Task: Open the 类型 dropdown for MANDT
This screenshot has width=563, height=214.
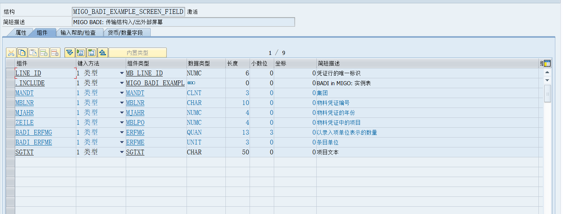Action: tap(122, 93)
